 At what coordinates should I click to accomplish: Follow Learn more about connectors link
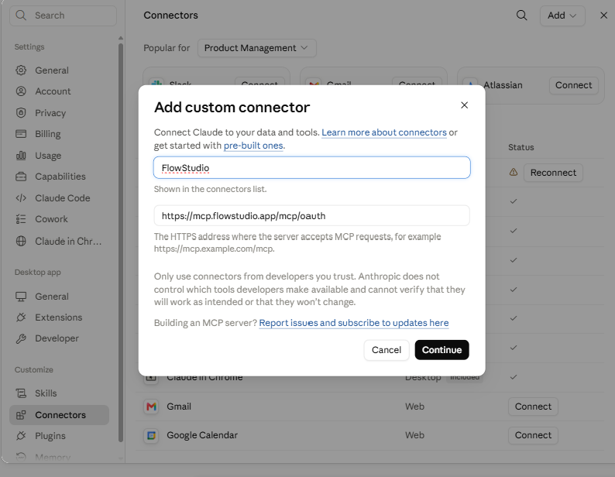tap(384, 132)
